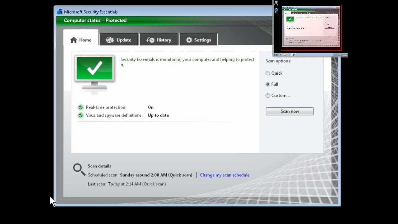Click the house icon on Home tab

click(73, 40)
